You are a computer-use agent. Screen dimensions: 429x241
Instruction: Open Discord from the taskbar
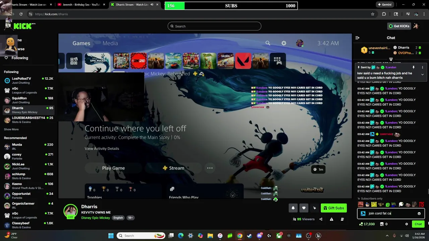point(259,236)
